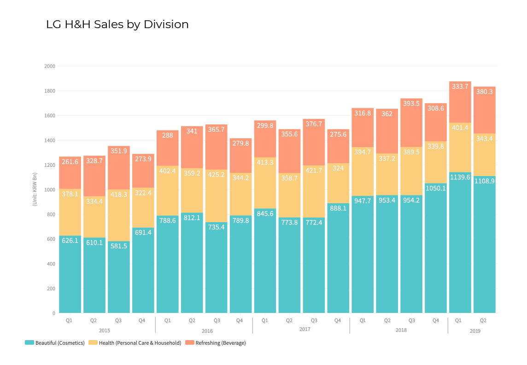Pick the 380.3 beverage segment value
Screen dimensions: 527x365
point(484,92)
